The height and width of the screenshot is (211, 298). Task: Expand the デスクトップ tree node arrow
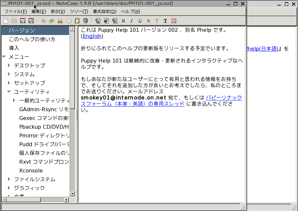[x=9, y=65]
